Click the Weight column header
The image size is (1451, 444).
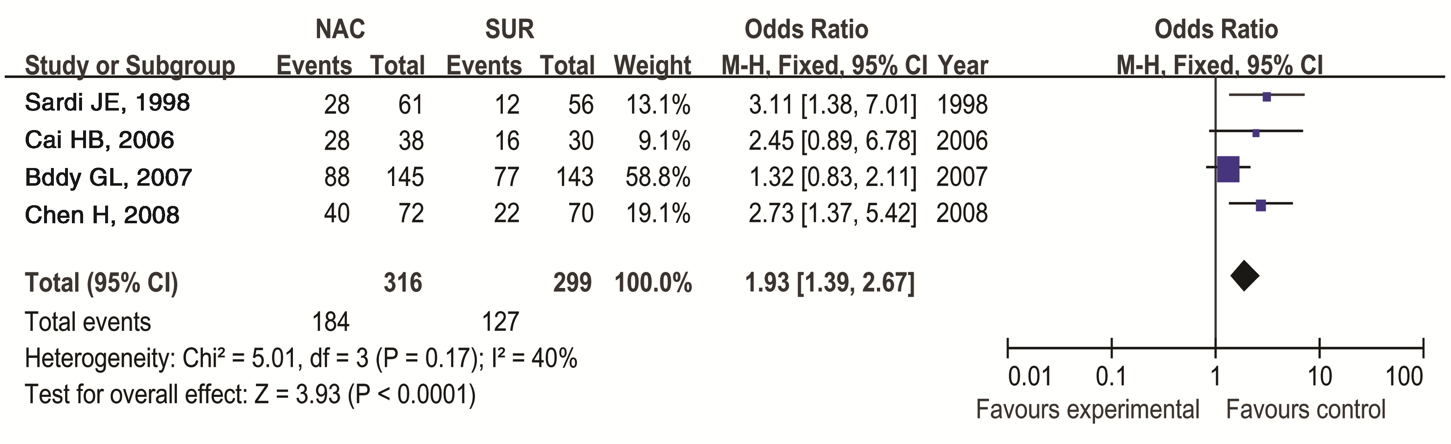tap(653, 65)
